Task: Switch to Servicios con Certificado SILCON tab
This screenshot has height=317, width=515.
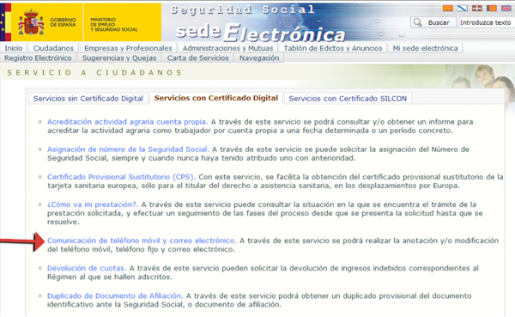Action: pos(348,98)
